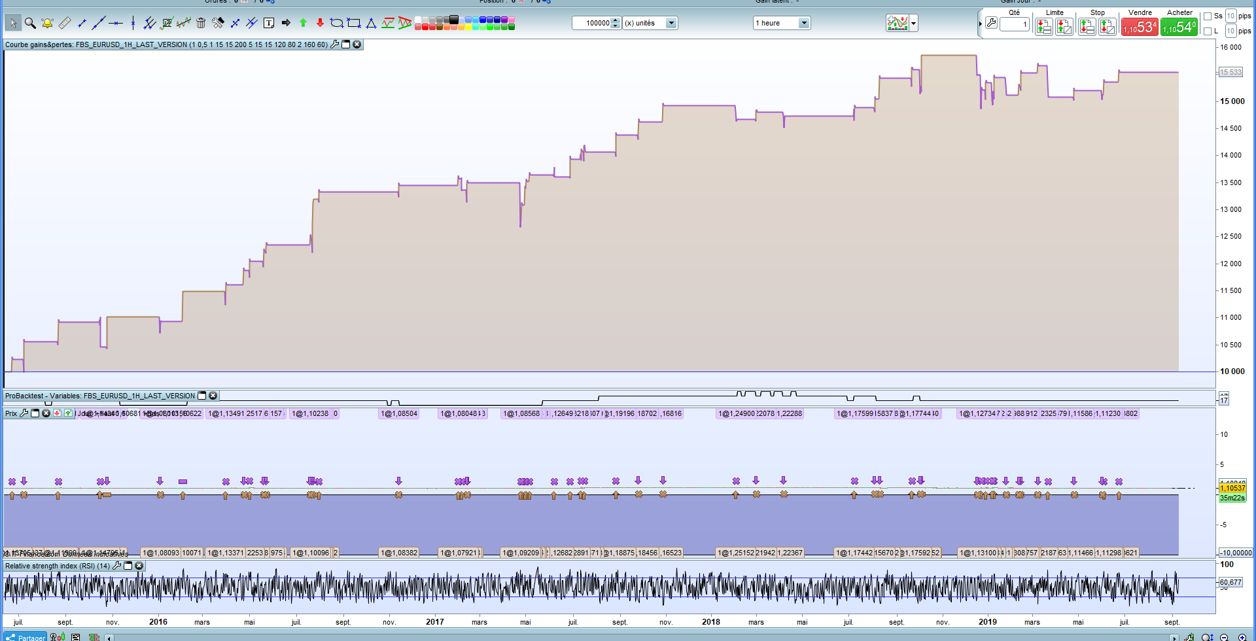Click the 15 533 equity value label

[x=1230, y=73]
